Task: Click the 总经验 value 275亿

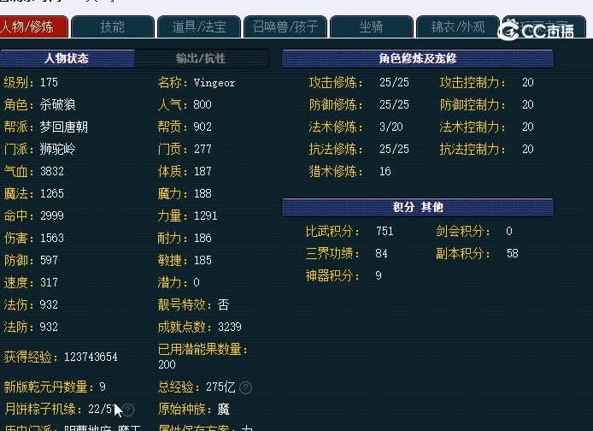Action: click(220, 387)
